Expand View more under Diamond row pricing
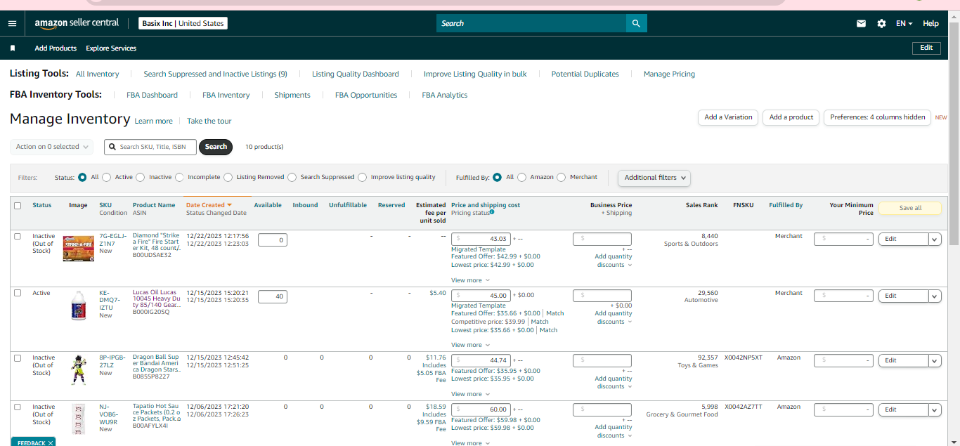This screenshot has height=446, width=960. click(x=470, y=280)
